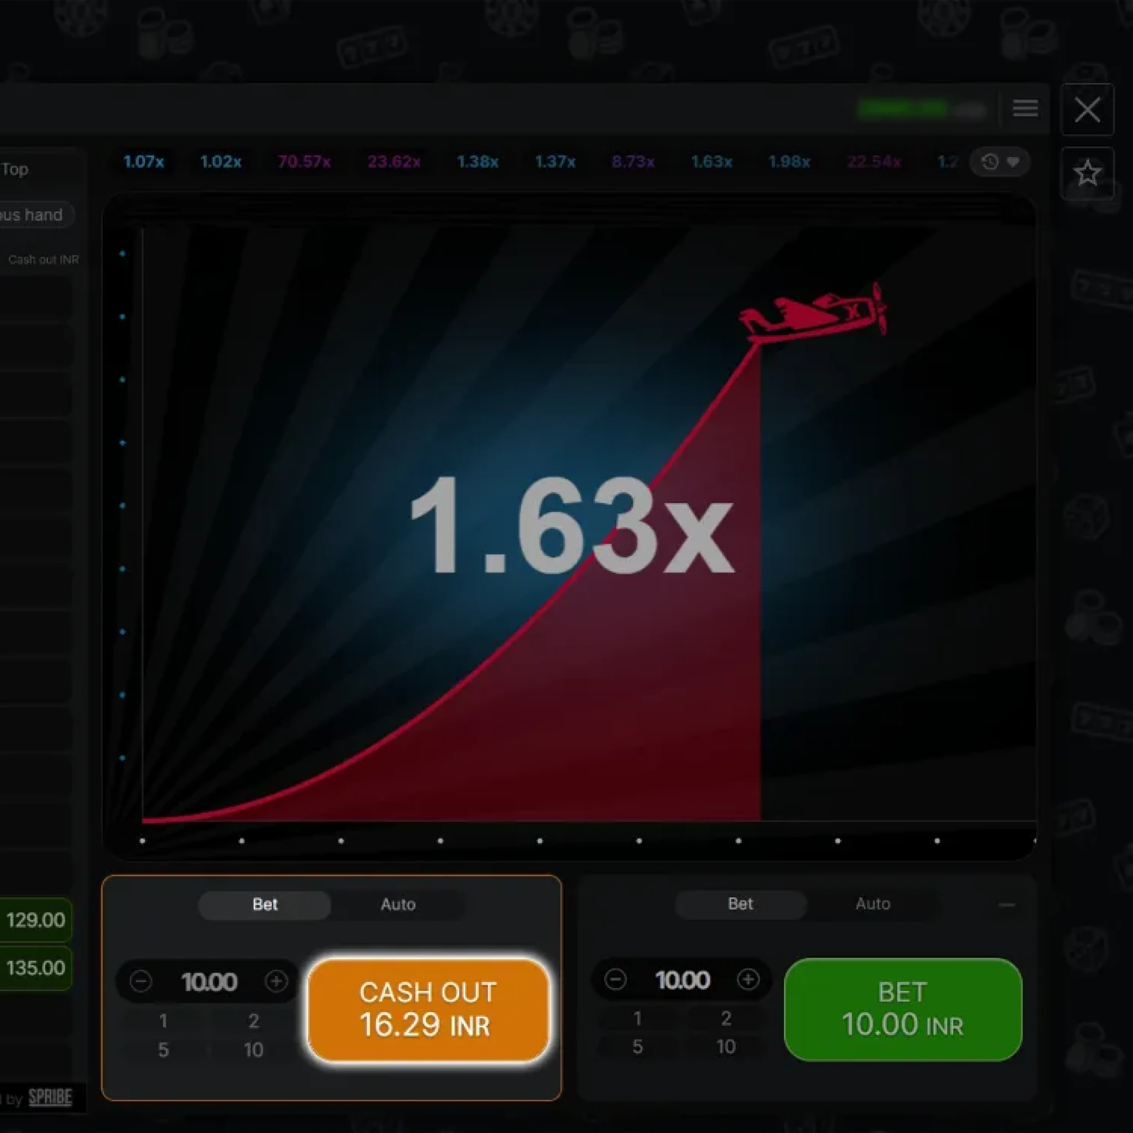
Task: Click the 70.57x history multiplier
Action: coord(304,162)
